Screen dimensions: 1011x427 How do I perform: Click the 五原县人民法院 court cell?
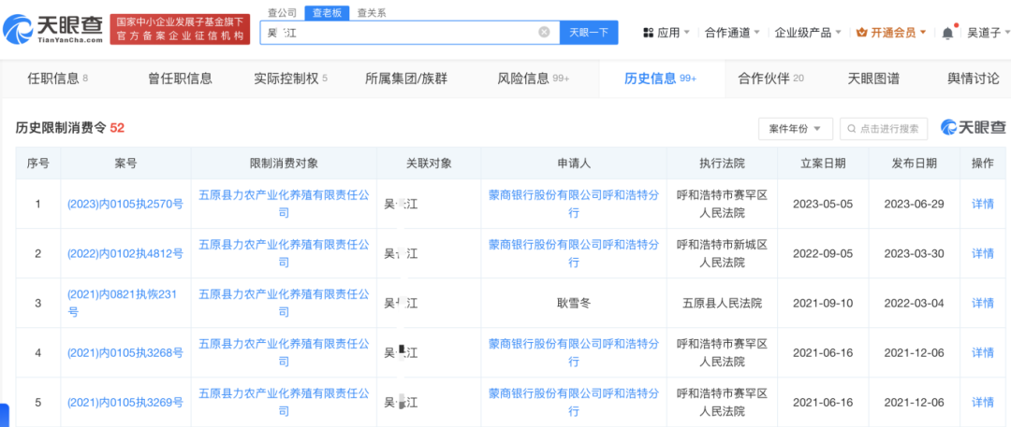[x=722, y=303]
